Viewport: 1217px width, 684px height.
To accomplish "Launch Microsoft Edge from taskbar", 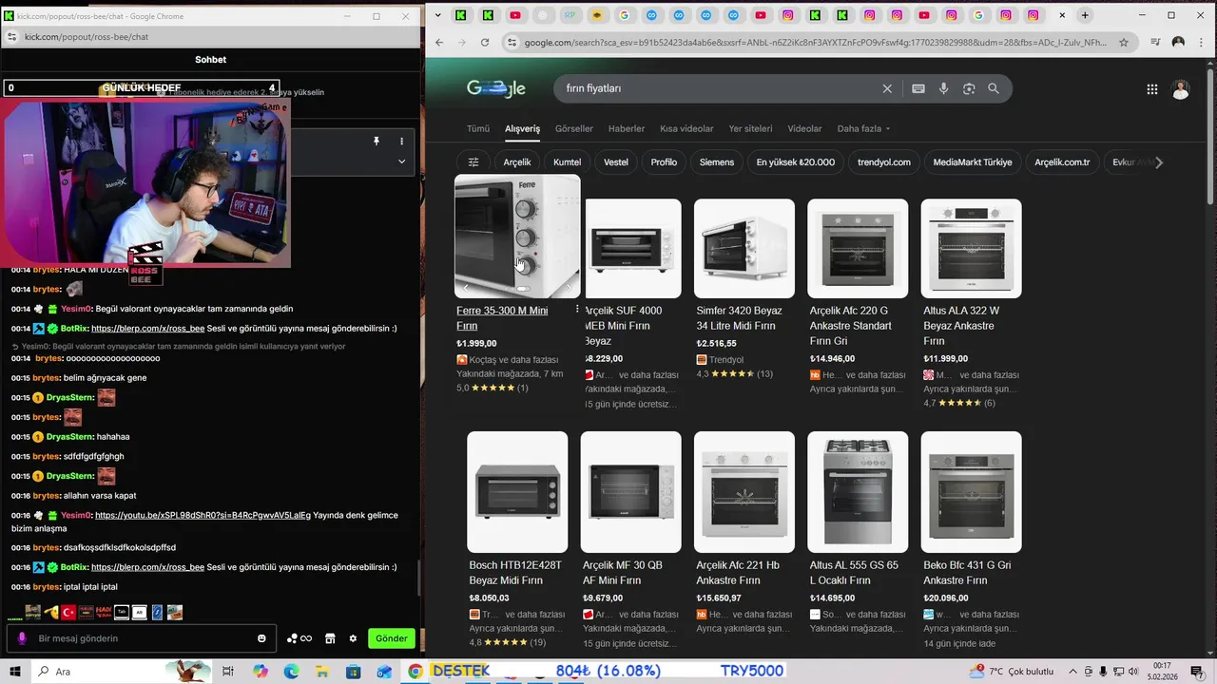I will click(x=291, y=672).
